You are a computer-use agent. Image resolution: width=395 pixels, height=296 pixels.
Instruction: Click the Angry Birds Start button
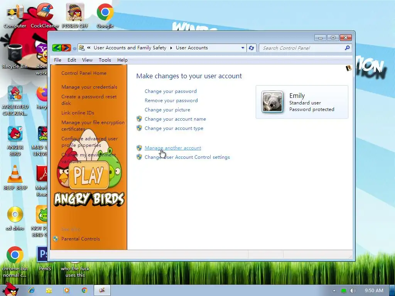10,290
